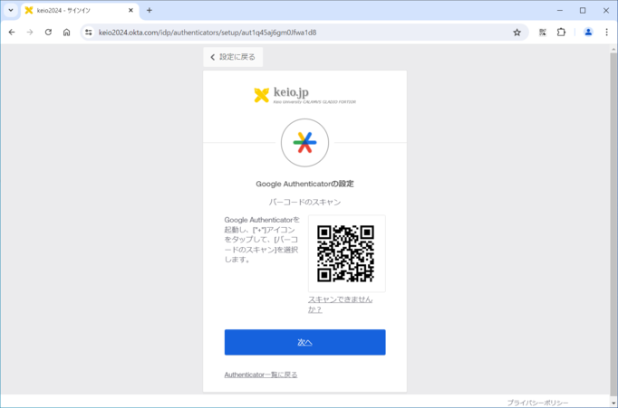View site information icon in address bar

88,32
